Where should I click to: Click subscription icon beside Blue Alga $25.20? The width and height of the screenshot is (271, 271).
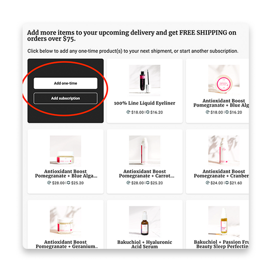(x=69, y=183)
